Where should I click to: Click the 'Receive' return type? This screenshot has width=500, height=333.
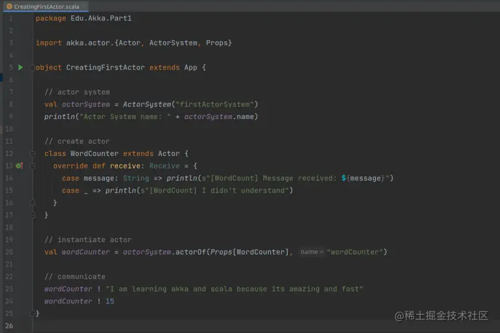pos(164,166)
